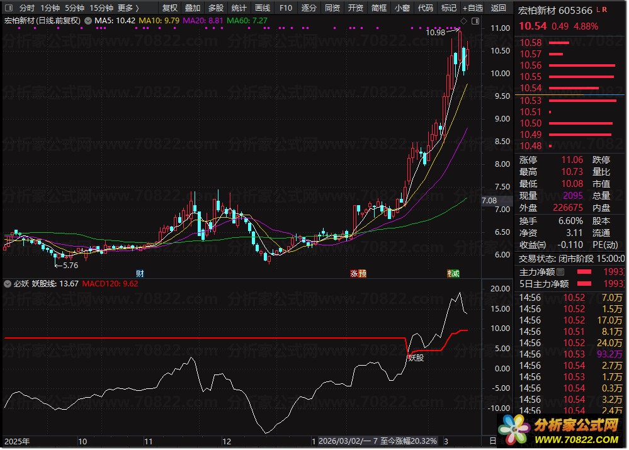Add stock with +自选 button
This screenshot has height=450, width=629.
pyautogui.click(x=473, y=8)
